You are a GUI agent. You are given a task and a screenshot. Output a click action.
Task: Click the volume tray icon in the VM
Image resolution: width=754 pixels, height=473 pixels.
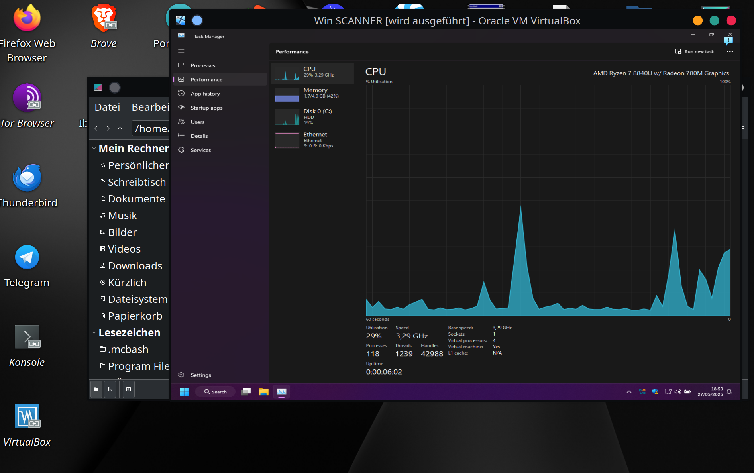677,392
